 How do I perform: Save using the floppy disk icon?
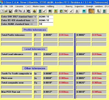pyautogui.click(x=10, y=11)
